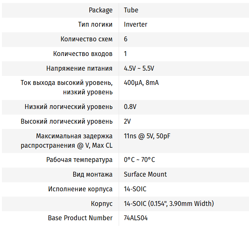Screen dimensions: 249x227
Task: Click the Package label
Action: point(101,10)
